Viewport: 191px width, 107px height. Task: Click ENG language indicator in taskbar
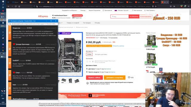[3, 98]
